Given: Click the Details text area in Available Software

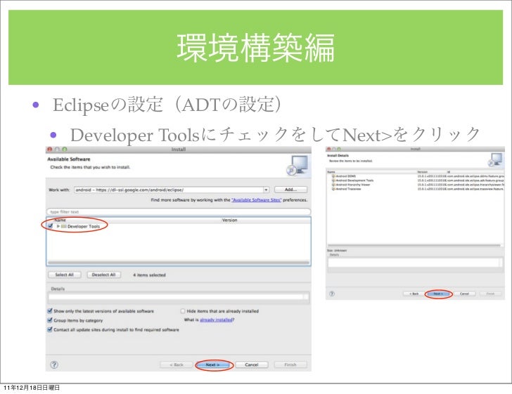Looking at the screenshot, I should [178, 296].
